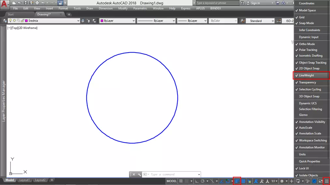330x185 pixels.
Task: Click the keyword search field
Action: coord(217,3)
